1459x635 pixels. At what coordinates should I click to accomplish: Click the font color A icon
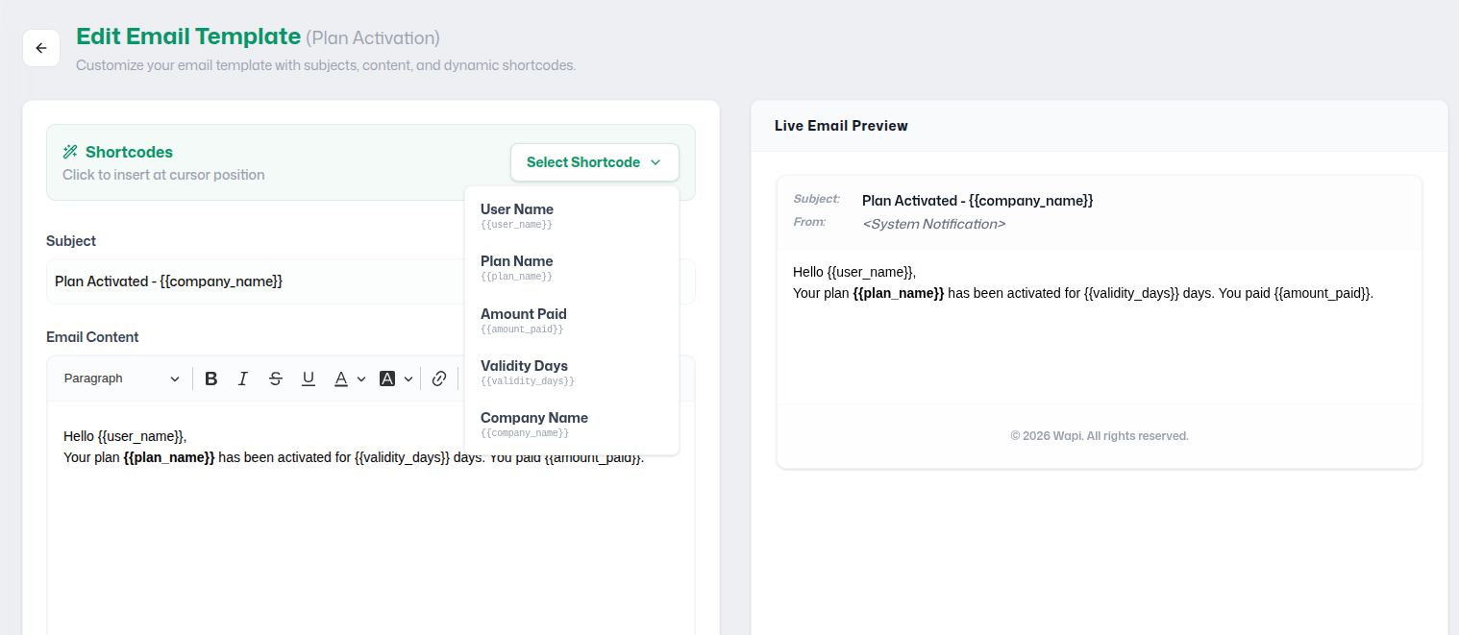340,379
